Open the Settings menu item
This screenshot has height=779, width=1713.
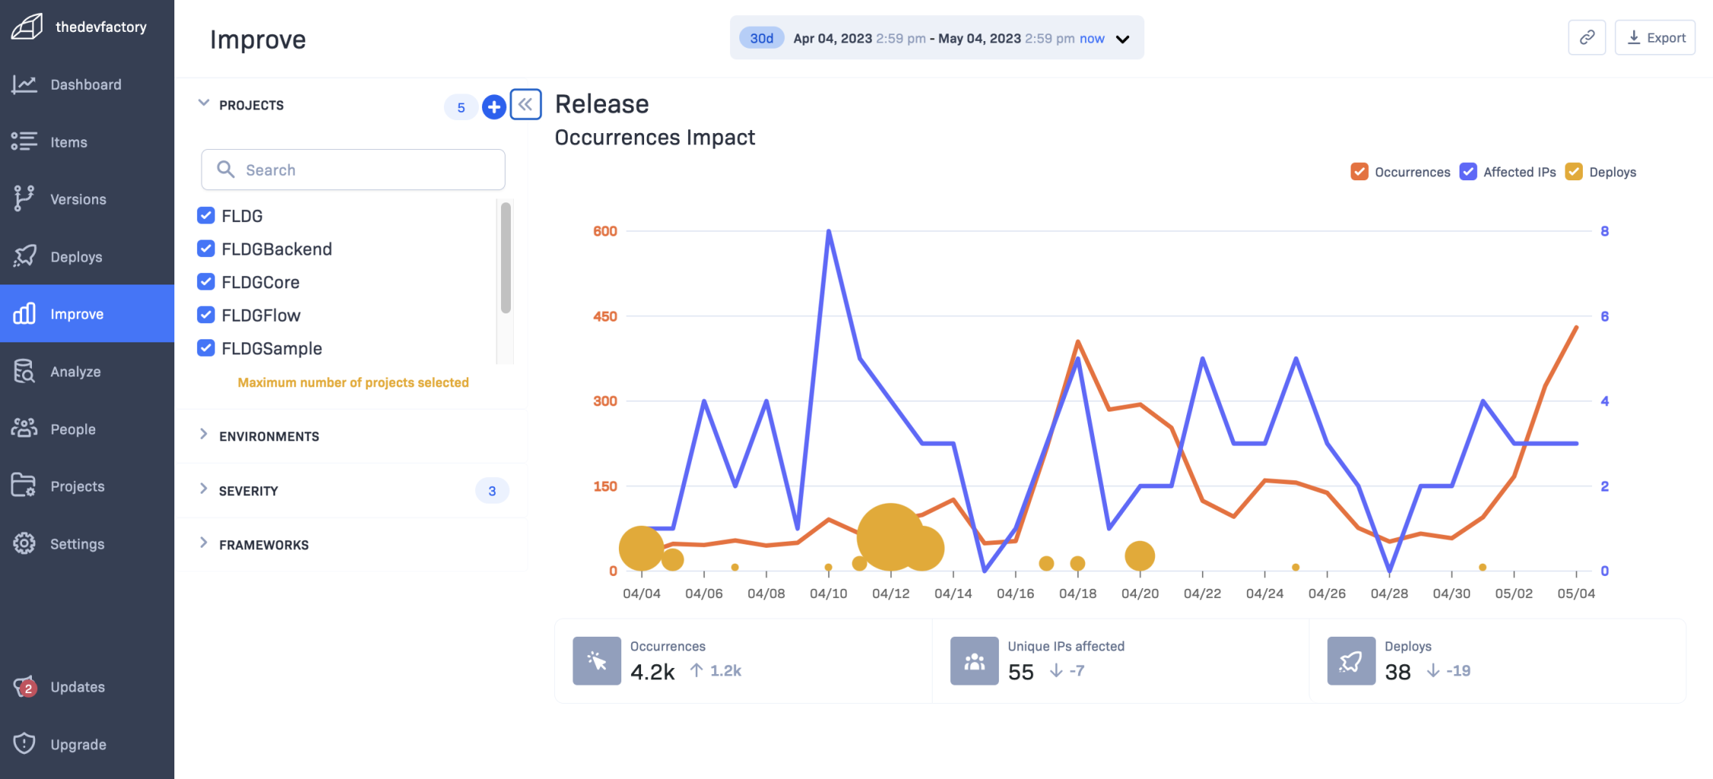[x=24, y=543]
